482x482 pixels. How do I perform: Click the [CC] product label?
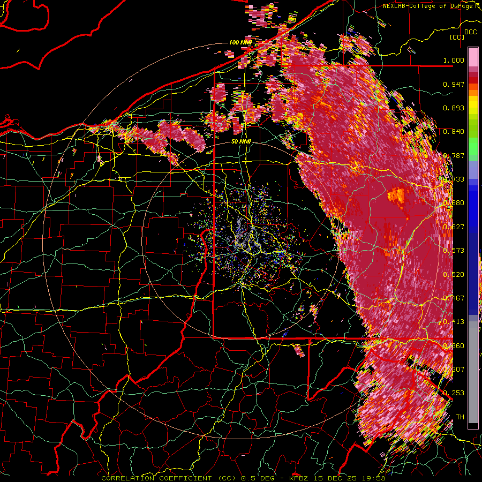click(x=457, y=37)
